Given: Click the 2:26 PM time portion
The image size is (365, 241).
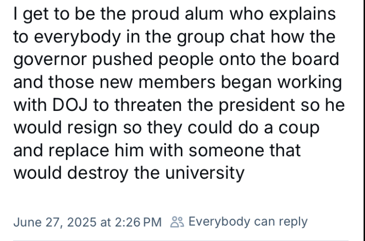Looking at the screenshot, I should (x=138, y=222).
